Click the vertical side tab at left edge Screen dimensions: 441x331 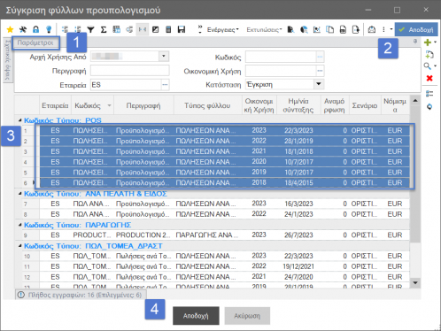pos(7,60)
